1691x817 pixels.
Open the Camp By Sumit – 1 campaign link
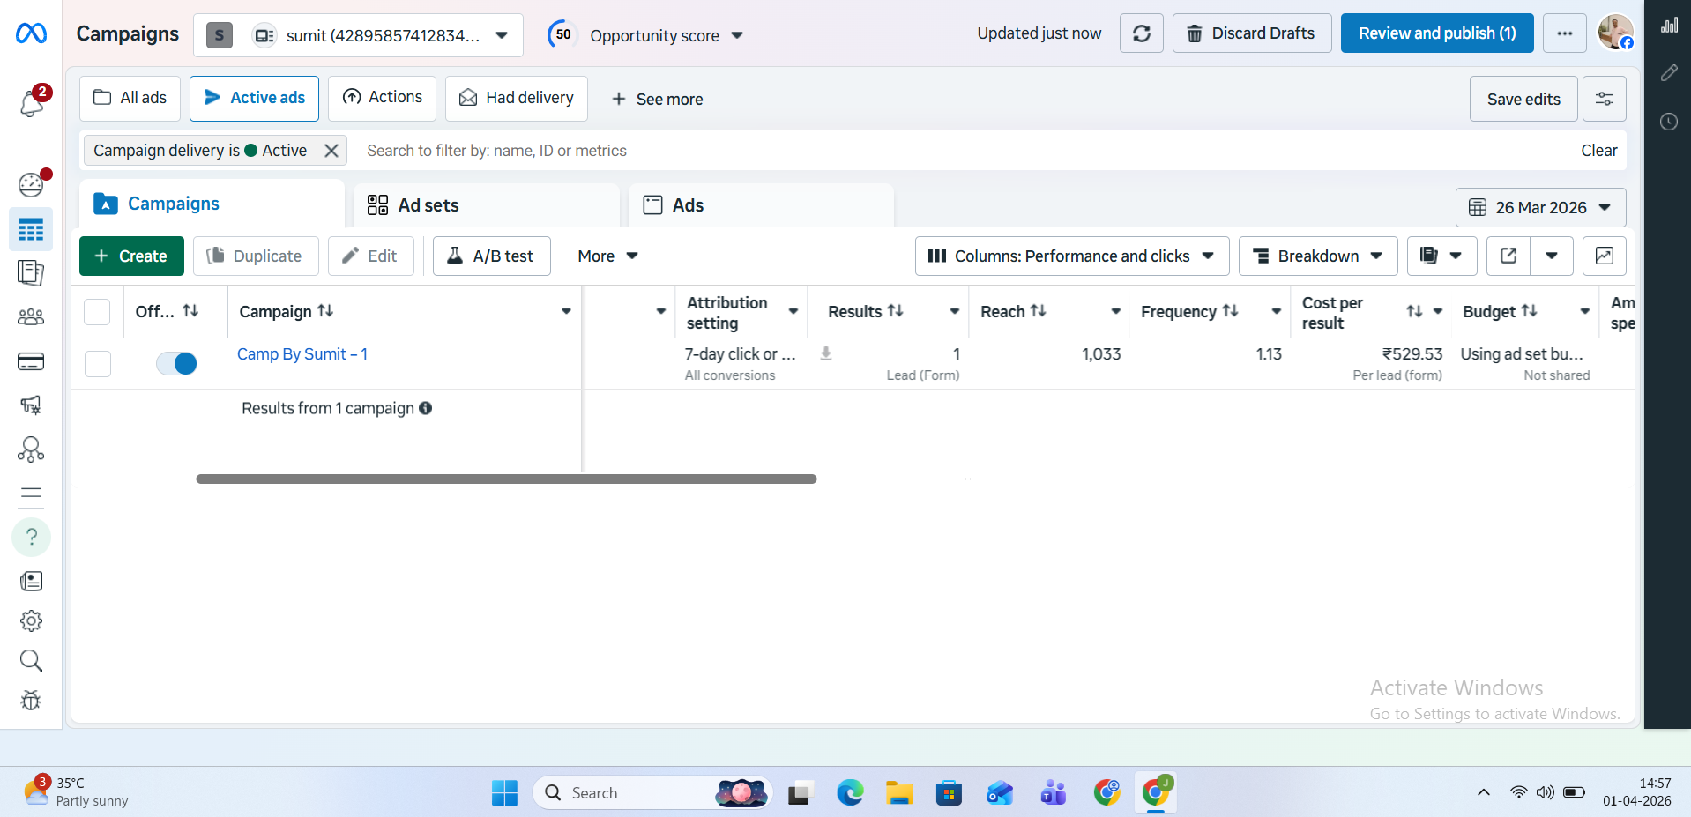point(302,354)
